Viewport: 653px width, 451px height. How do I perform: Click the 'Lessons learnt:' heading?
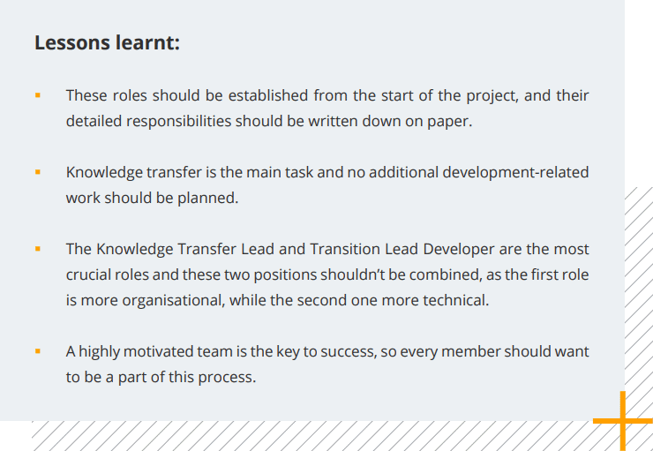(107, 42)
